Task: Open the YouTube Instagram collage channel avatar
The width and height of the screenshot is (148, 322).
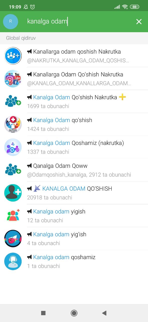Action: point(13,79)
